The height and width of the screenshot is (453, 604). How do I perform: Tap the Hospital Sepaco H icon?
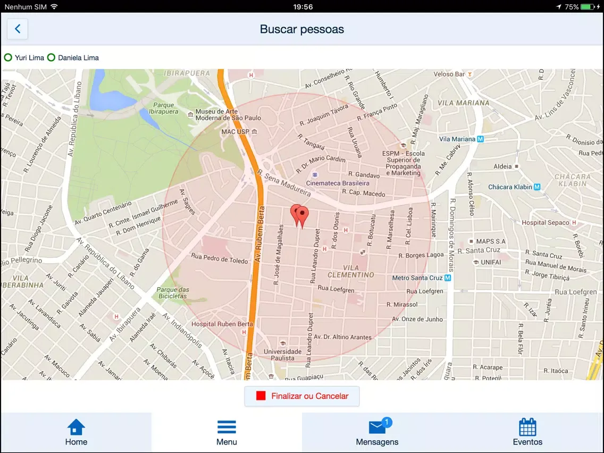[x=574, y=223]
